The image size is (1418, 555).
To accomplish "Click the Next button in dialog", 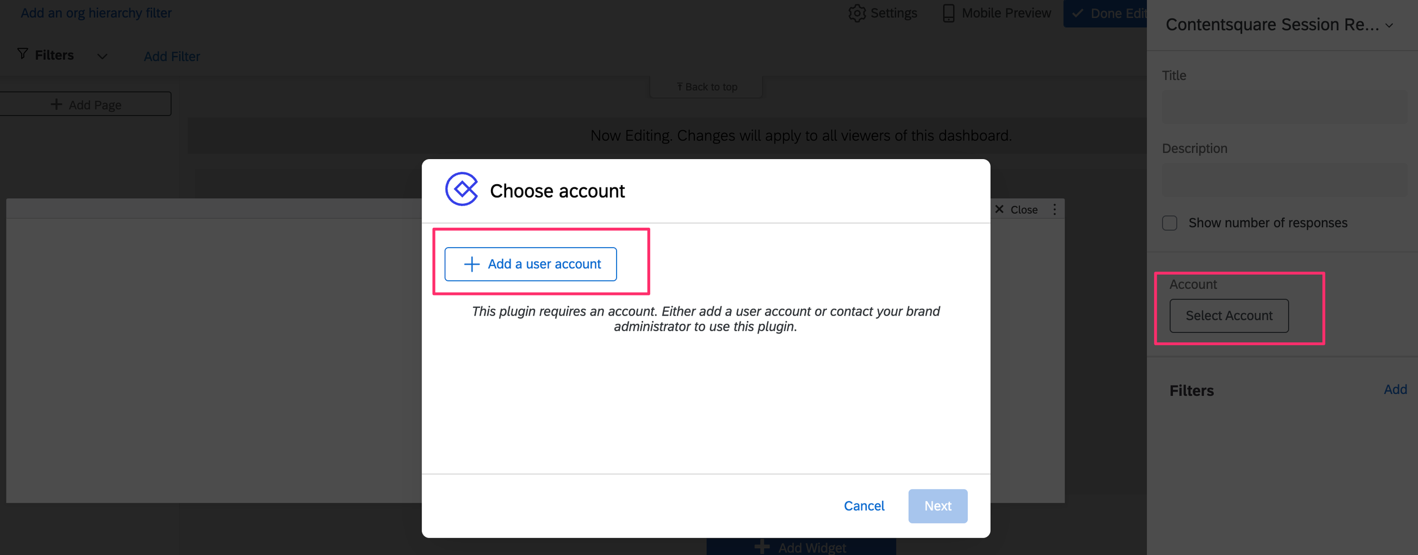I will click(x=937, y=506).
